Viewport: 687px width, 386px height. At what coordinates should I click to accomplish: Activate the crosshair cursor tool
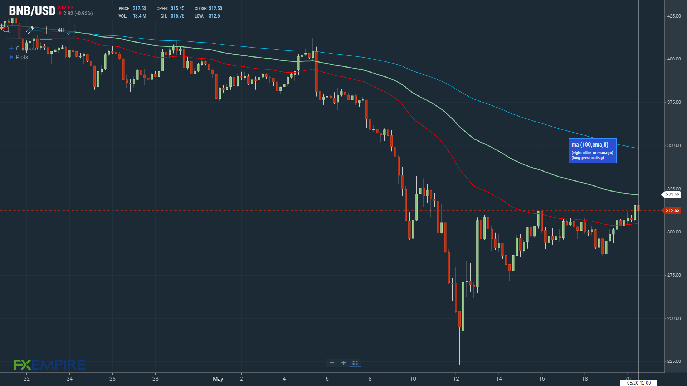pos(46,30)
